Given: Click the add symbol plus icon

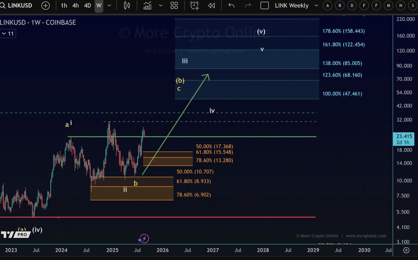Looking at the screenshot, I should 45,6.
